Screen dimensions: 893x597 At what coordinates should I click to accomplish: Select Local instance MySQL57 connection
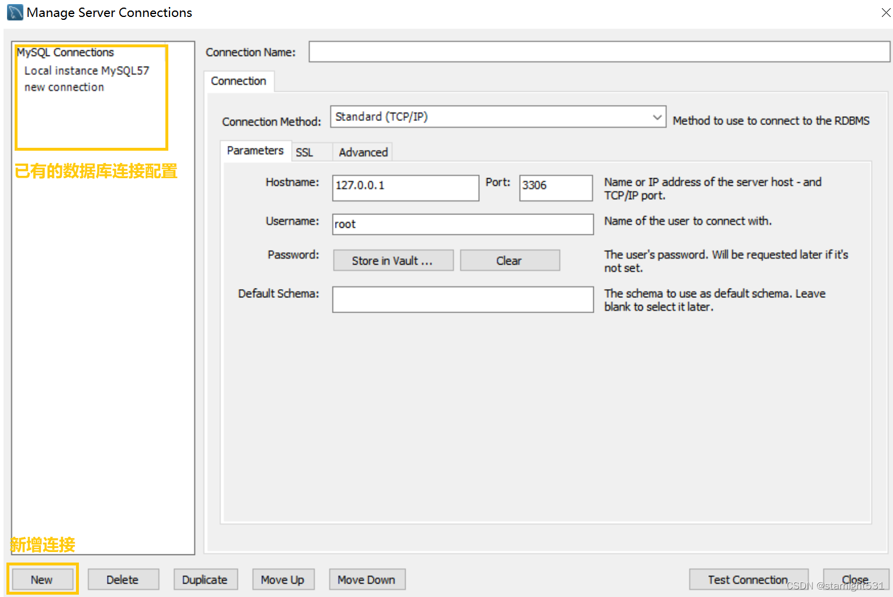(87, 71)
